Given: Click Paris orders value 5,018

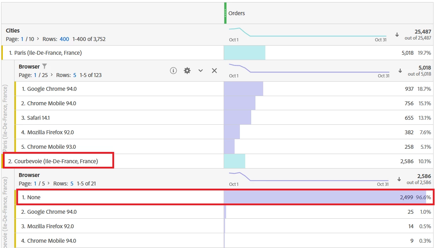Looking at the screenshot, I should (x=407, y=53).
